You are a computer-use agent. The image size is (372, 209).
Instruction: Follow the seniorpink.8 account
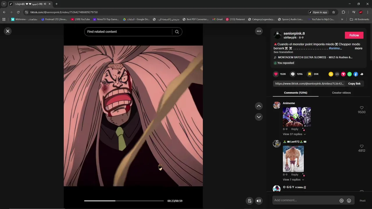click(x=354, y=35)
